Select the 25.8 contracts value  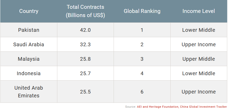click(85, 59)
